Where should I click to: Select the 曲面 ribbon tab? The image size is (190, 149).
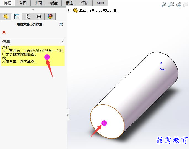(x=38, y=3)
